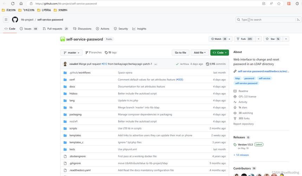Image resolution: width=302 pixels, height=176 pixels.
Task: Open the 15 tags link
Action: click(111, 52)
